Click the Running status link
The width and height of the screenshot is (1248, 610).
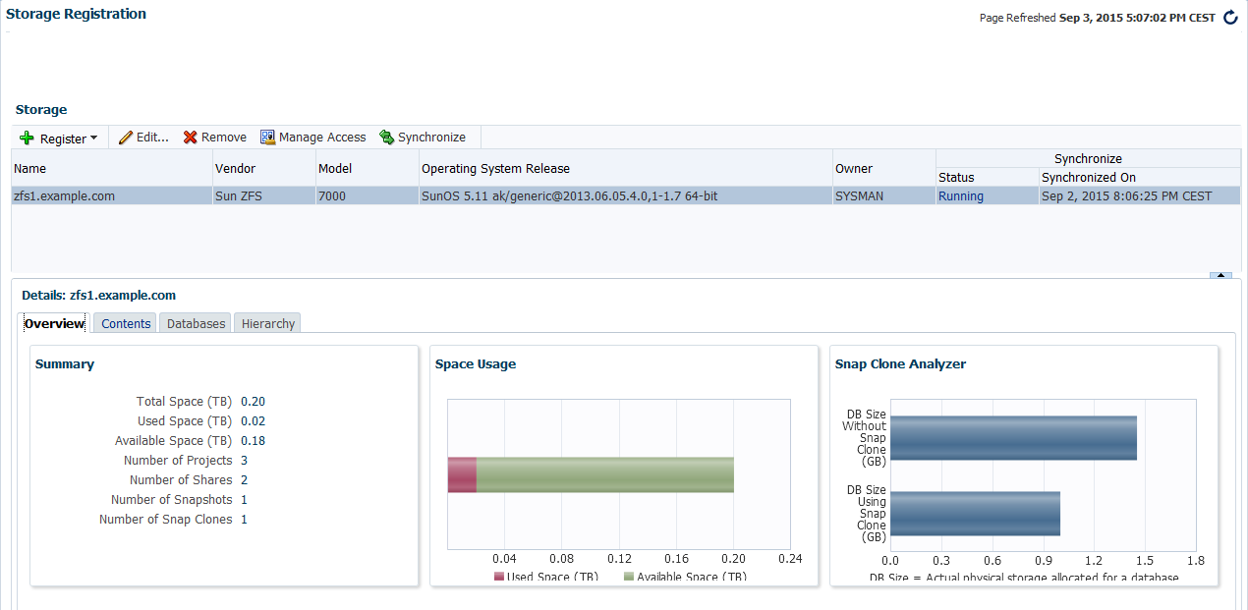tap(960, 195)
